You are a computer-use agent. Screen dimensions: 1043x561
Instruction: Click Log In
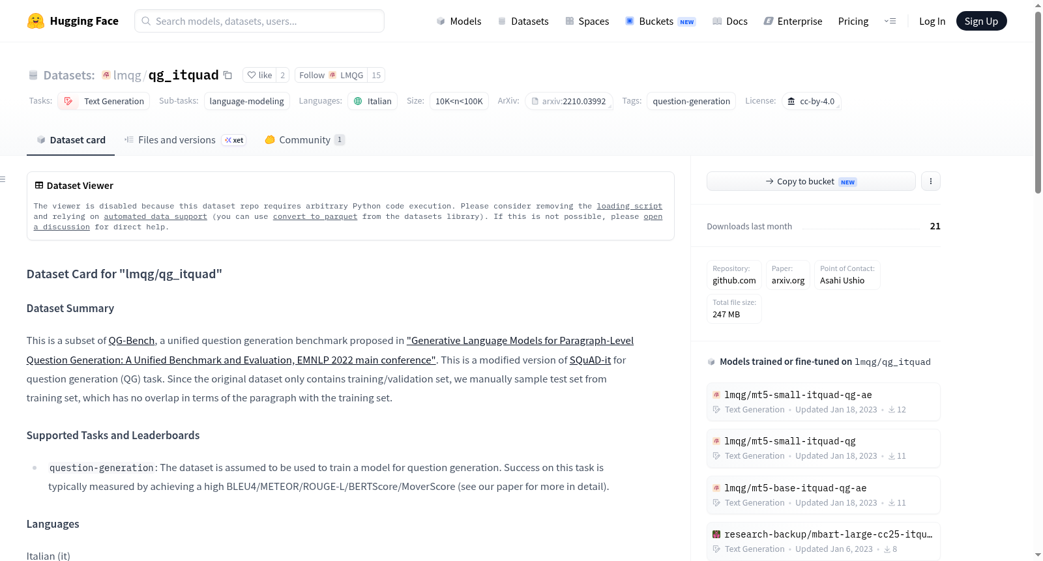(x=932, y=21)
